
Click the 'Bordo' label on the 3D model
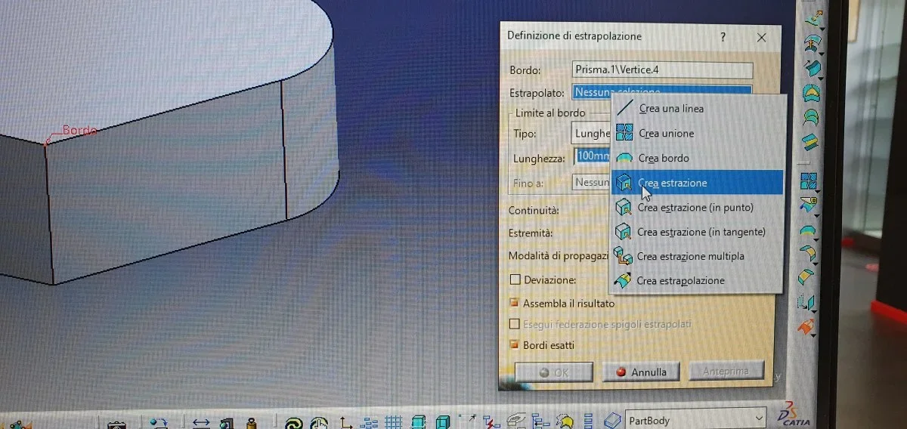click(79, 131)
